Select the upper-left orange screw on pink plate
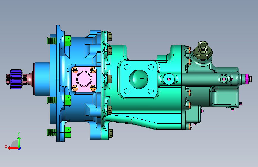Screen dimensions: 258x167 tap(75, 70)
